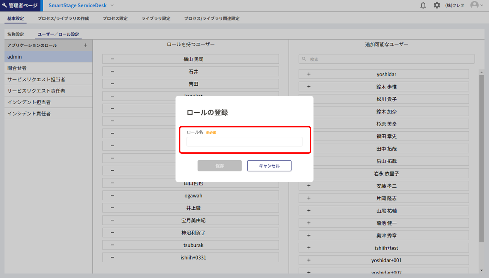Screen dimensions: 489x278
Task: Remove ogawah using the minus icon
Action: (112, 195)
